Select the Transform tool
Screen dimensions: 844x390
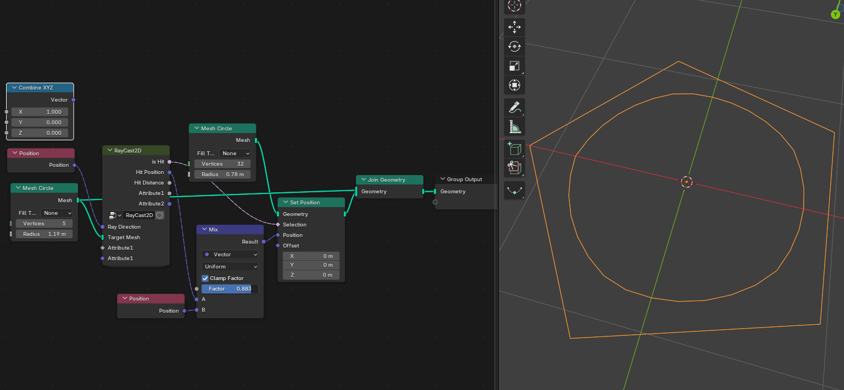pos(515,86)
